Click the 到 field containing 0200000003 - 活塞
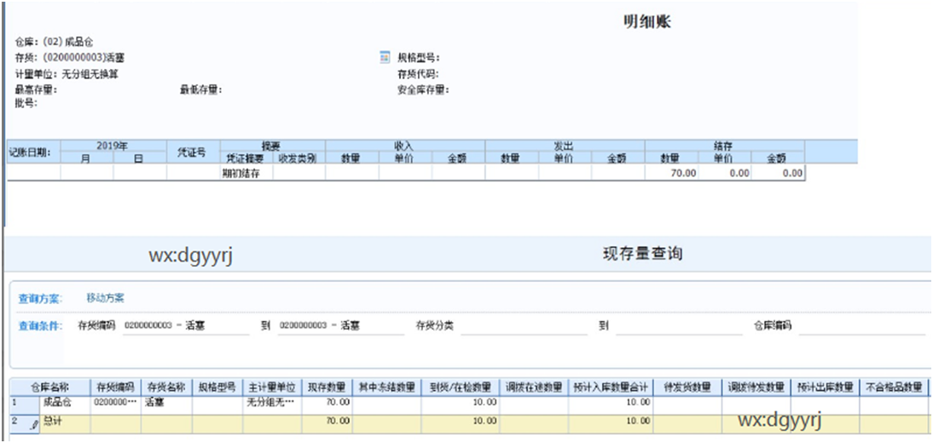Image resolution: width=933 pixels, height=443 pixels. pyautogui.click(x=341, y=326)
